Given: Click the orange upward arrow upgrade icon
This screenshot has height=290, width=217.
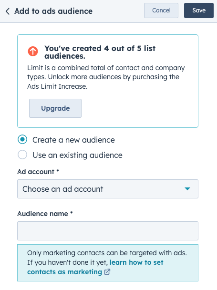Looking at the screenshot, I should 33,51.
